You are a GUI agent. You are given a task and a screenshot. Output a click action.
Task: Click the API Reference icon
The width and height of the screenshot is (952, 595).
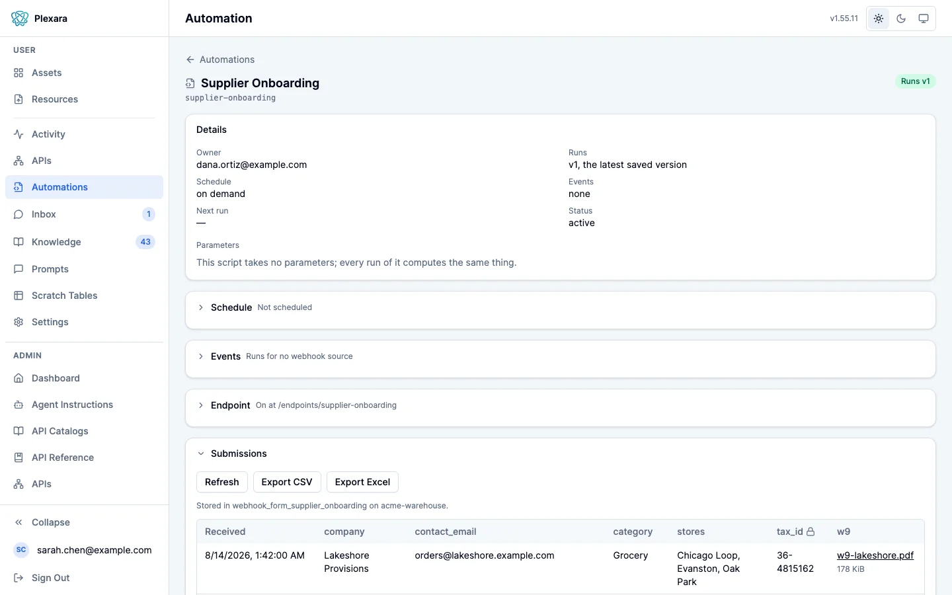click(19, 457)
